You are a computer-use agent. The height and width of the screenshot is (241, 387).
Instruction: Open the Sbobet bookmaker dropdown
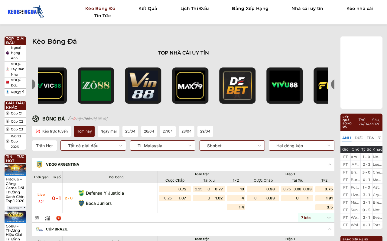pyautogui.click(x=232, y=146)
